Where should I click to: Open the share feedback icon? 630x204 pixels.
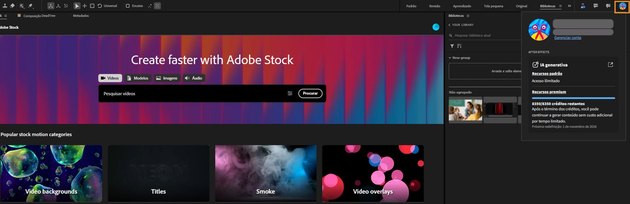click(x=608, y=6)
